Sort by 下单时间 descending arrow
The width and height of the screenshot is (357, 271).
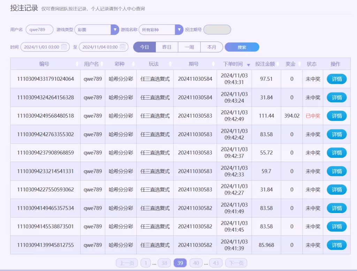click(248, 65)
